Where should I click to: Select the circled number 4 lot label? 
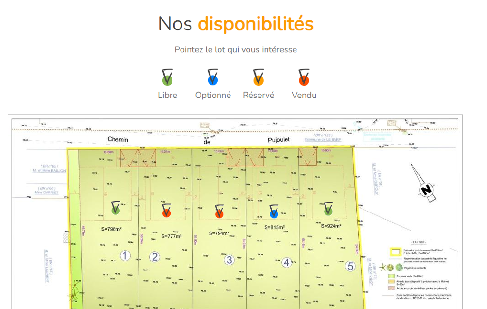point(286,262)
